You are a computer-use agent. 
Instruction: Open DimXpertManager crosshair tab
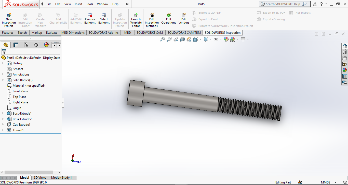[36, 45]
